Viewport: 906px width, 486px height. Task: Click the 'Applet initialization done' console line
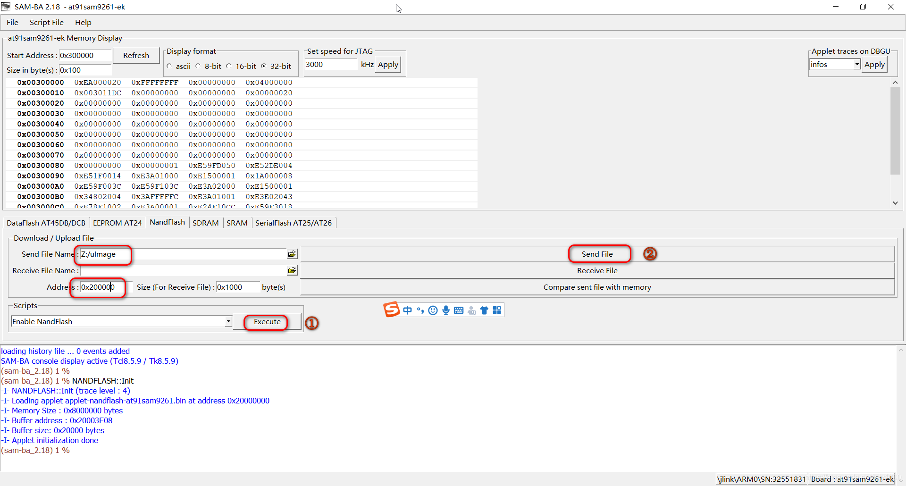(50, 440)
